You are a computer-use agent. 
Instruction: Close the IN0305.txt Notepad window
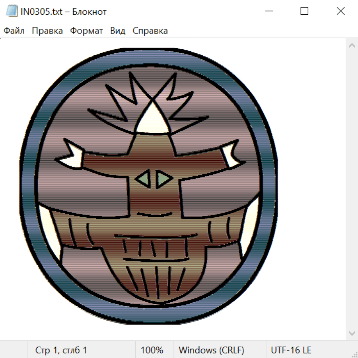coord(340,12)
